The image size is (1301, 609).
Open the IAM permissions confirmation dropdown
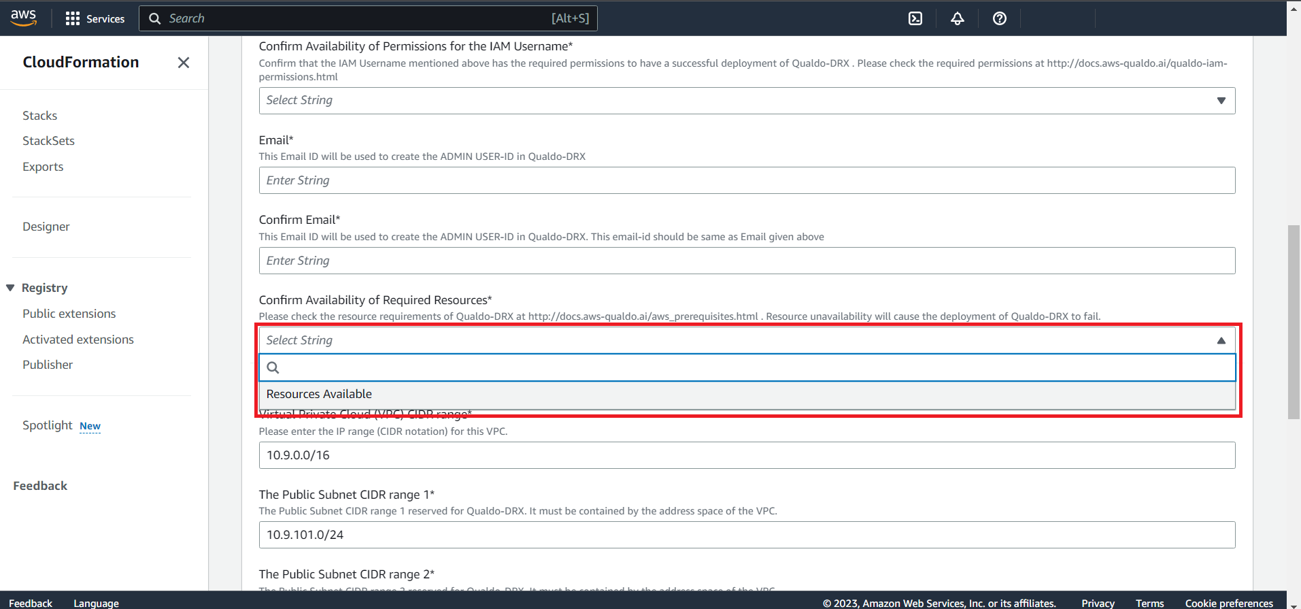click(x=747, y=101)
